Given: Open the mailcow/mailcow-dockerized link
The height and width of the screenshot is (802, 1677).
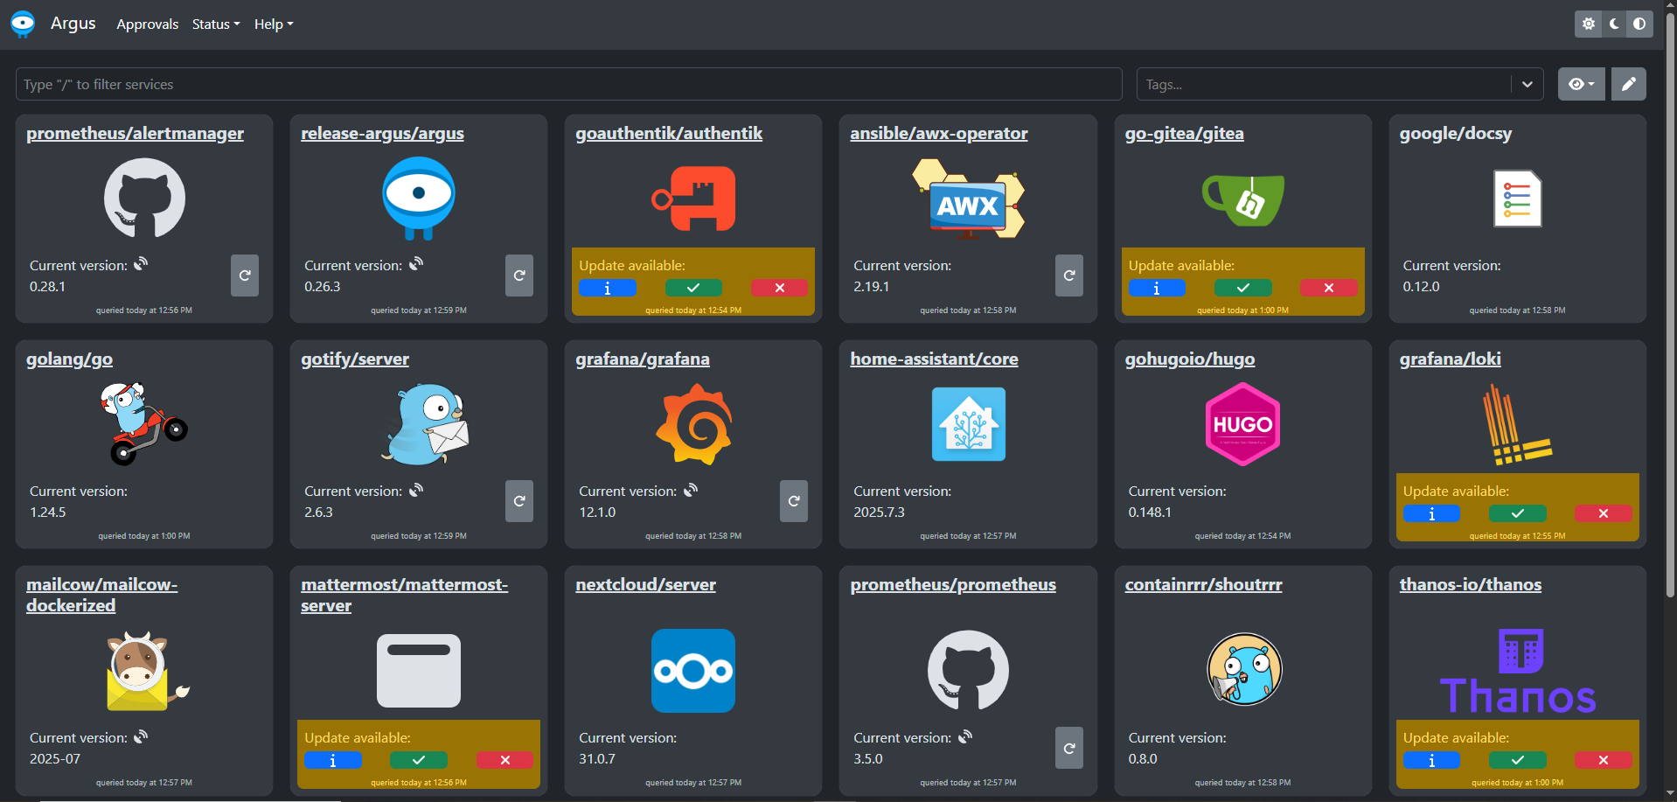Looking at the screenshot, I should click(101, 595).
